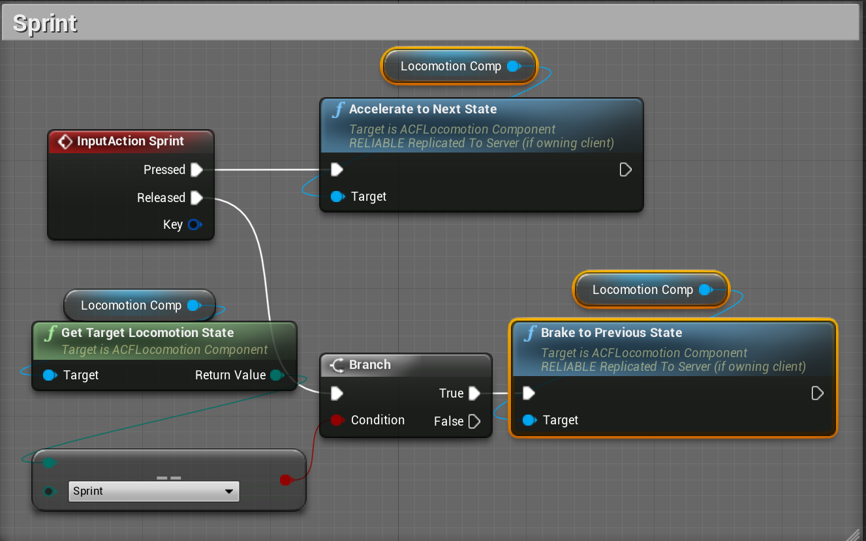The height and width of the screenshot is (541, 866).
Task: Select the Locomotion Comp node above Brake to Previous State
Action: 651,290
